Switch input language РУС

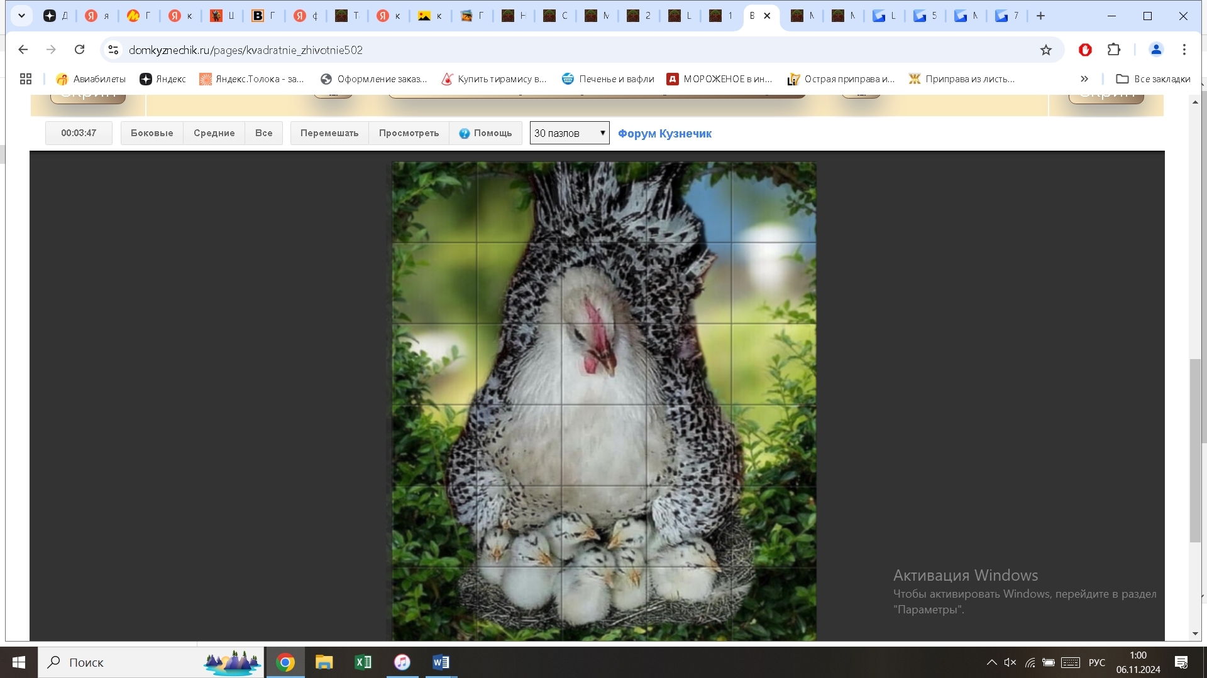(1097, 662)
